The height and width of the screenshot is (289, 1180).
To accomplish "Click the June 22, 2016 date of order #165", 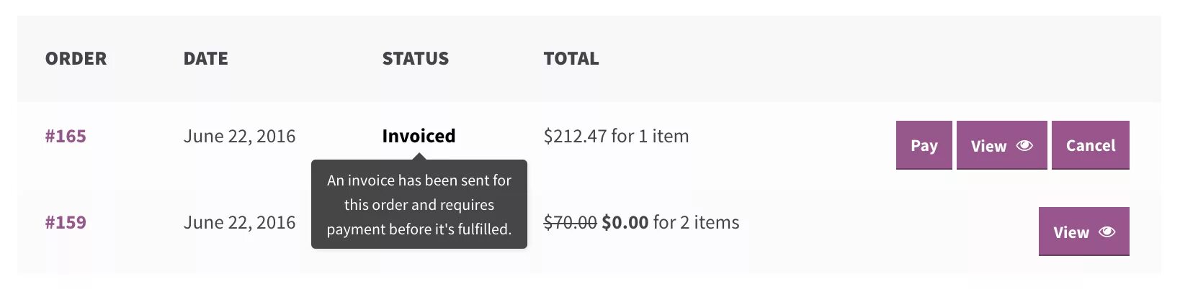I will click(239, 136).
